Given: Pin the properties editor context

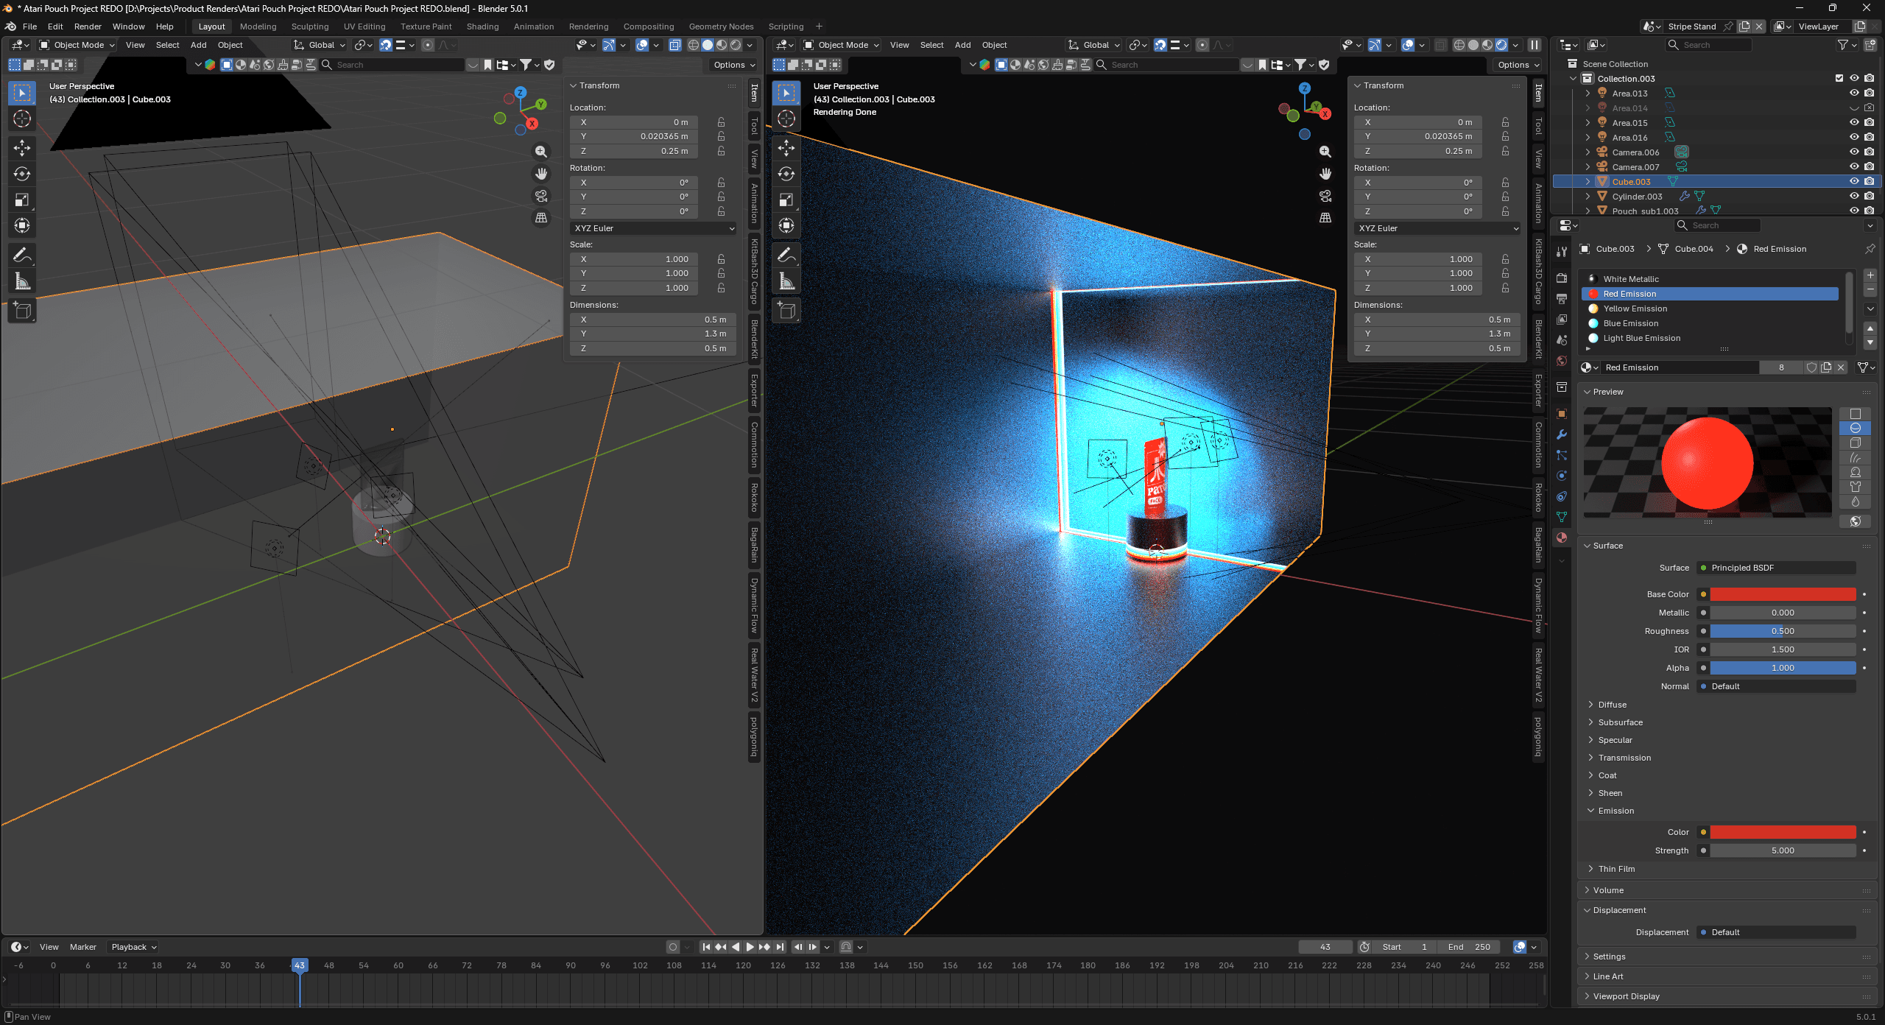Looking at the screenshot, I should [x=1870, y=249].
